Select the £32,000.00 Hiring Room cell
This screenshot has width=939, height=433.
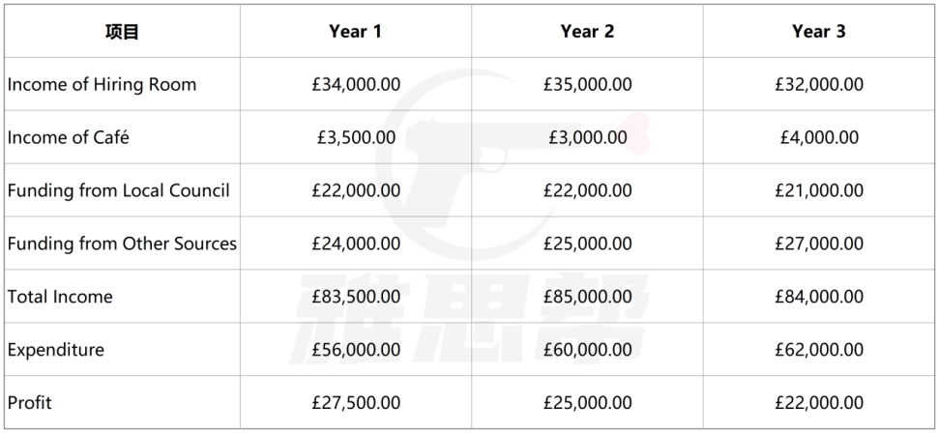819,84
